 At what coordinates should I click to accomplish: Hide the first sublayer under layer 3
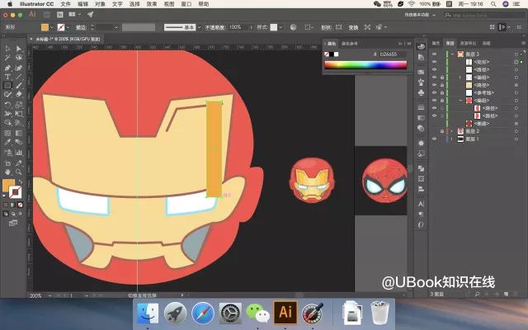point(434,62)
